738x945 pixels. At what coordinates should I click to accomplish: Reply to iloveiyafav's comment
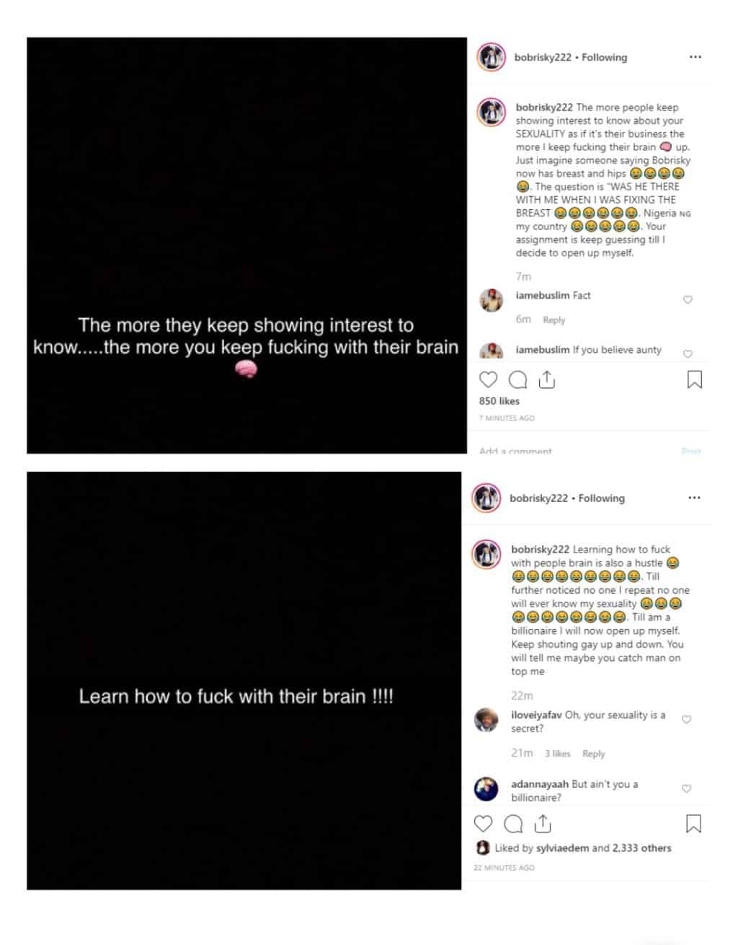[593, 753]
